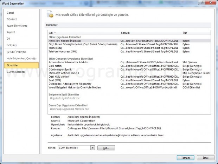Image resolution: width=218 pixels, height=164 pixels.
Task: Click the IMCONTACT.DLL path in list
Action: click(149, 41)
